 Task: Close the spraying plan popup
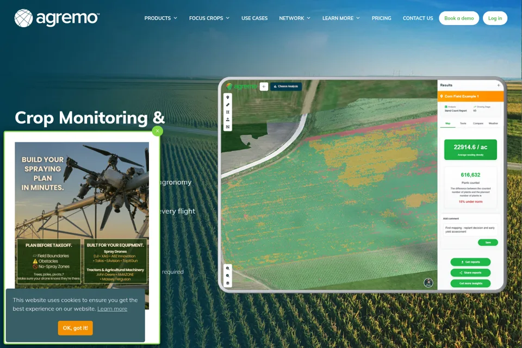[158, 131]
